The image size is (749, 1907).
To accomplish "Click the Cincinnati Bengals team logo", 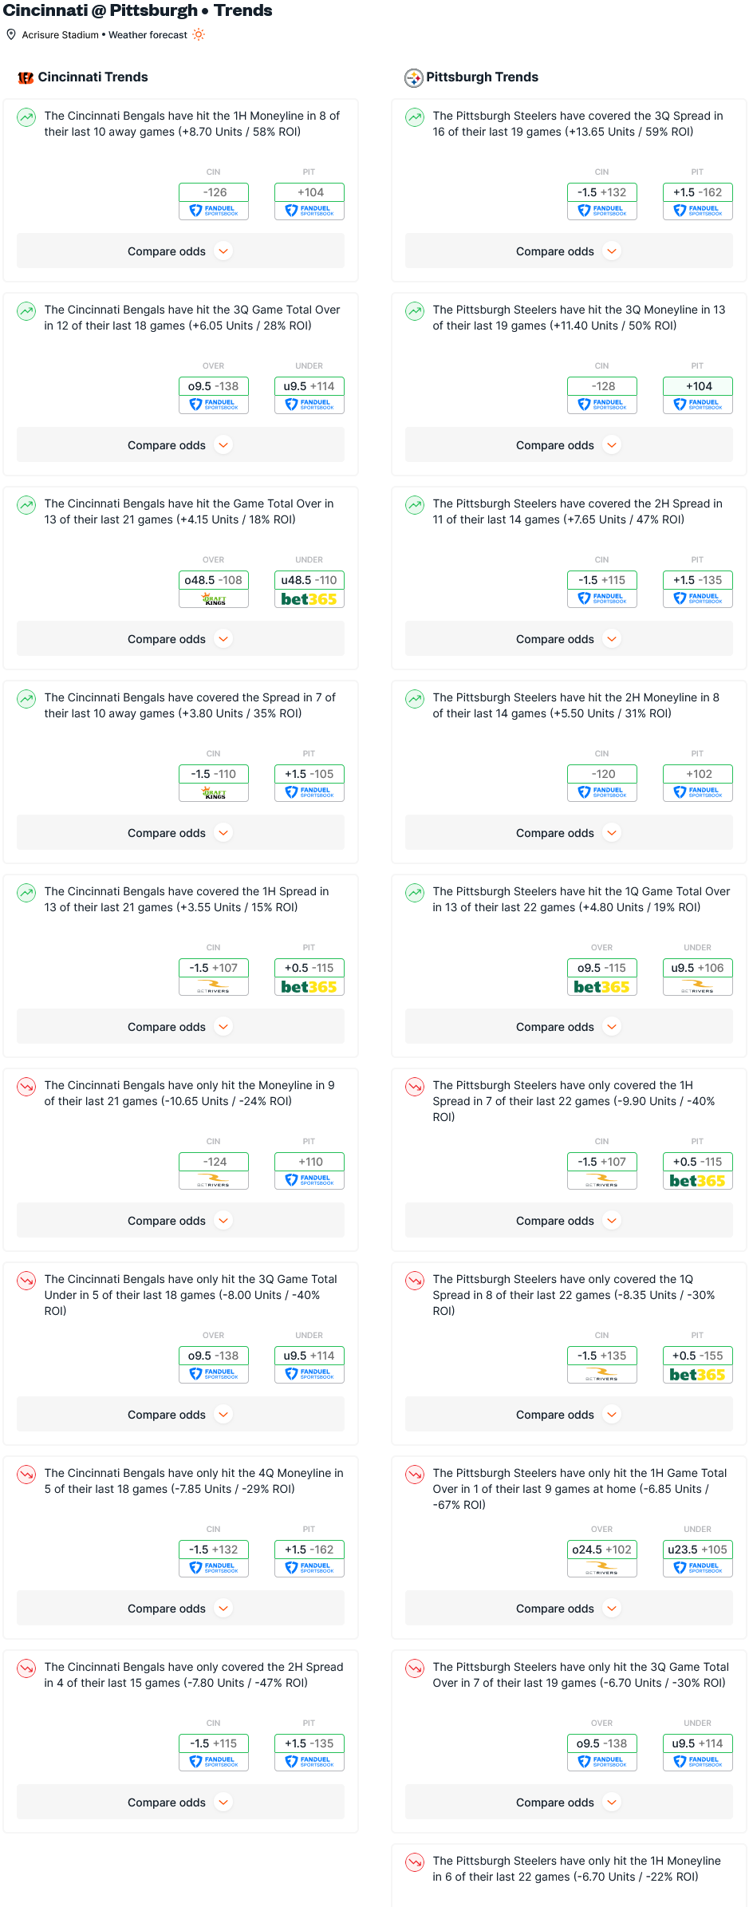I will 26,77.
